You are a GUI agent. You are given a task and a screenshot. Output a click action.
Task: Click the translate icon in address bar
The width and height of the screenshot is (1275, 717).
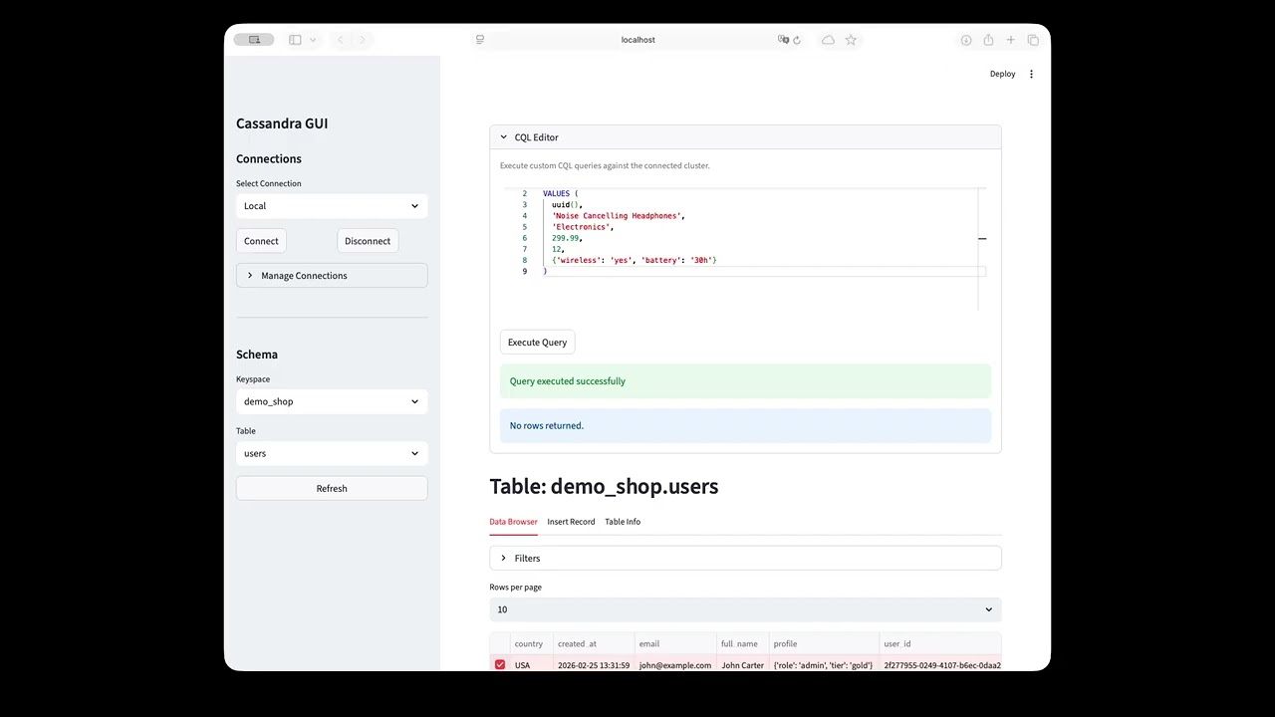(x=783, y=40)
